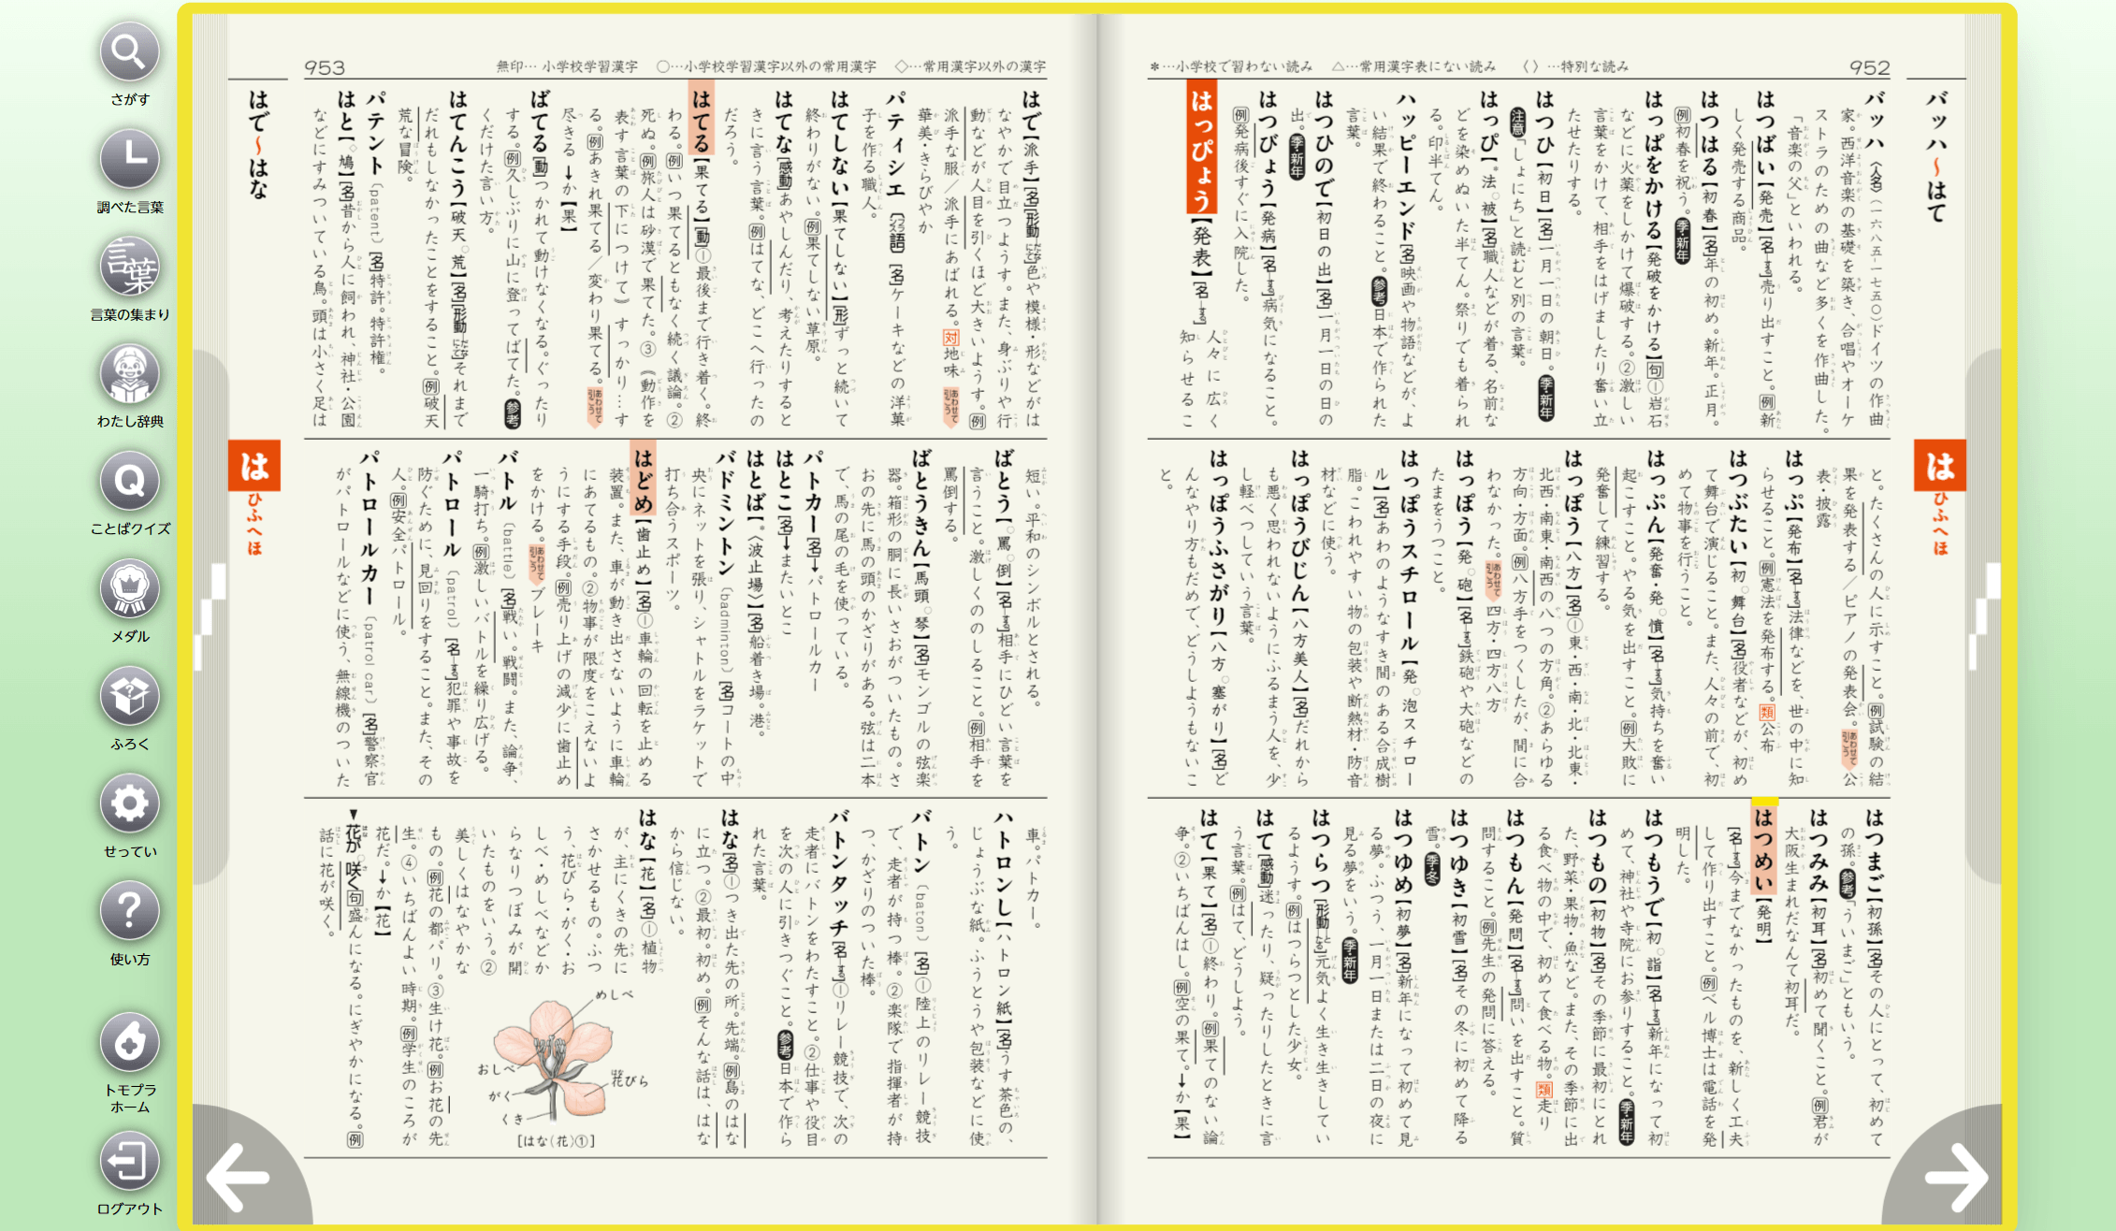Image resolution: width=2116 pixels, height=1231 pixels.
Task: Open the メダル crown medal icon
Action: click(x=129, y=589)
